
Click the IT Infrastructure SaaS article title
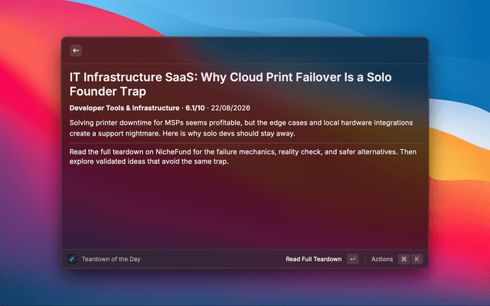(230, 84)
